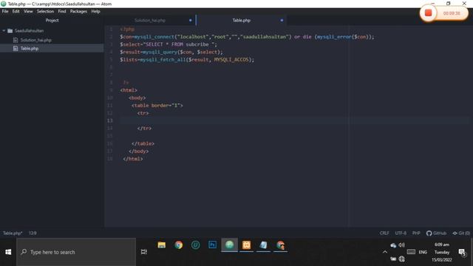The width and height of the screenshot is (473, 266).
Task: Click the Project panel header
Action: tap(52, 20)
